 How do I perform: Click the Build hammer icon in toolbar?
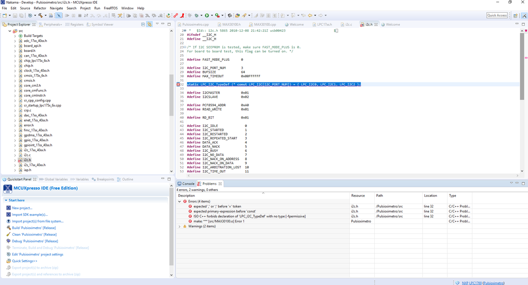pyautogui.click(x=41, y=15)
